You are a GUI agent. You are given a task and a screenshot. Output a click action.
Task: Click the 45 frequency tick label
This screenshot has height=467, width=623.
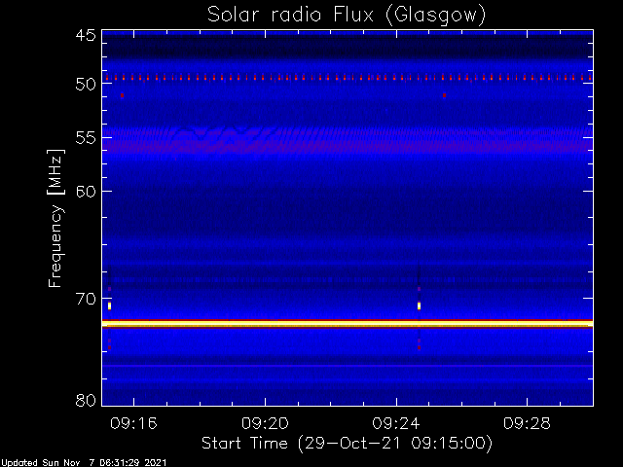pyautogui.click(x=86, y=35)
